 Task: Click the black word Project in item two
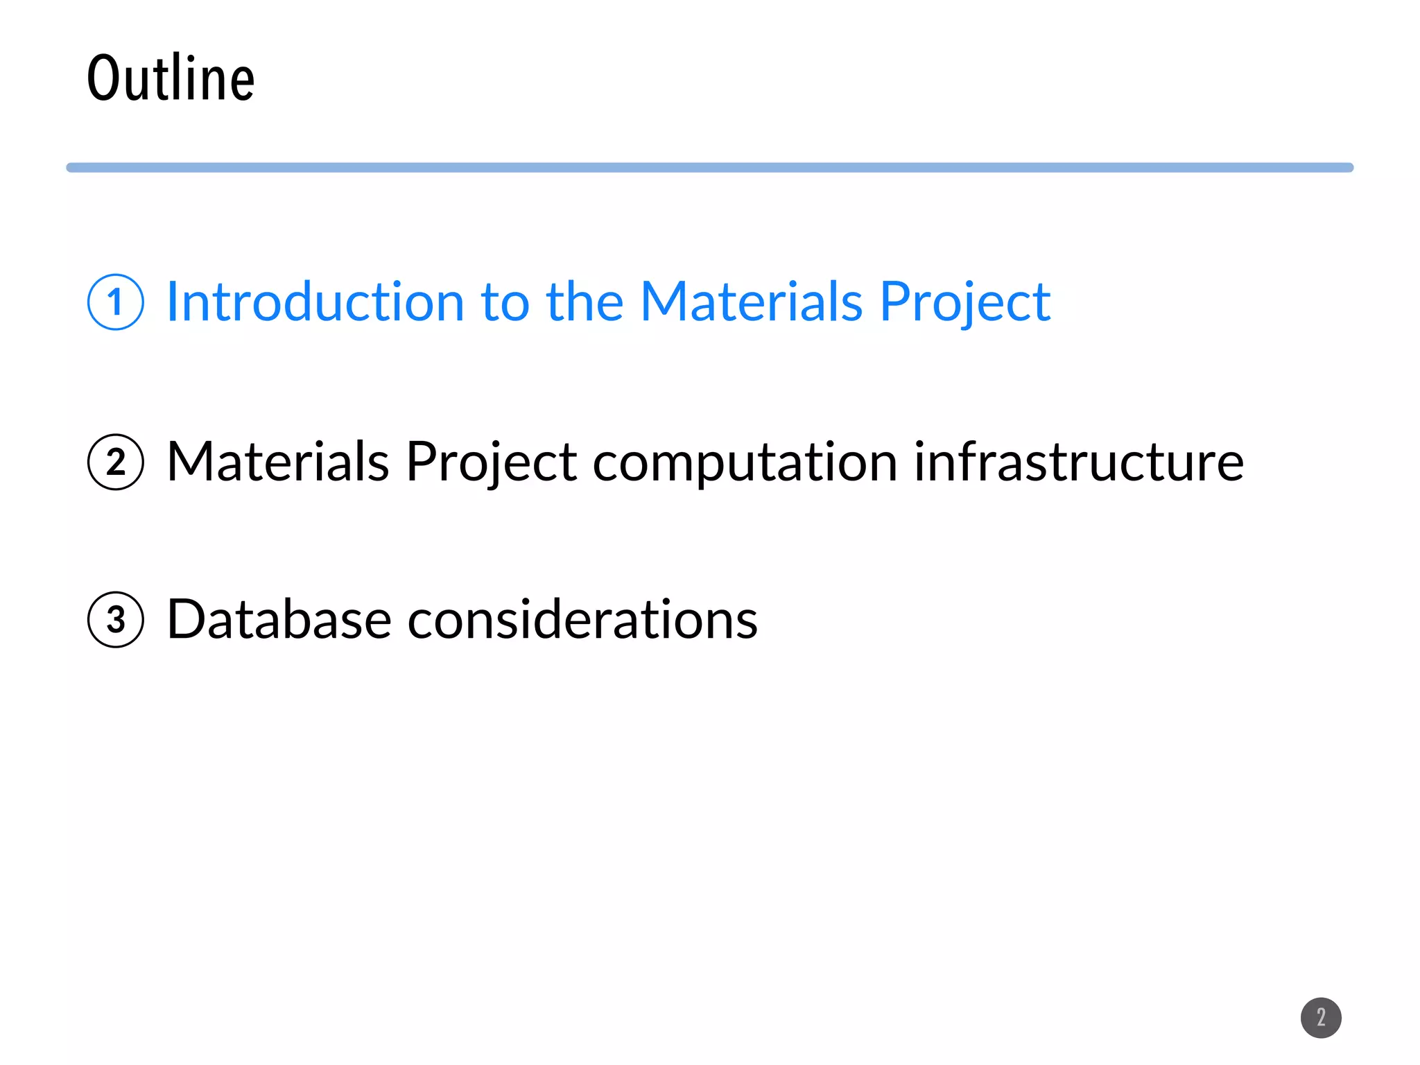(491, 463)
